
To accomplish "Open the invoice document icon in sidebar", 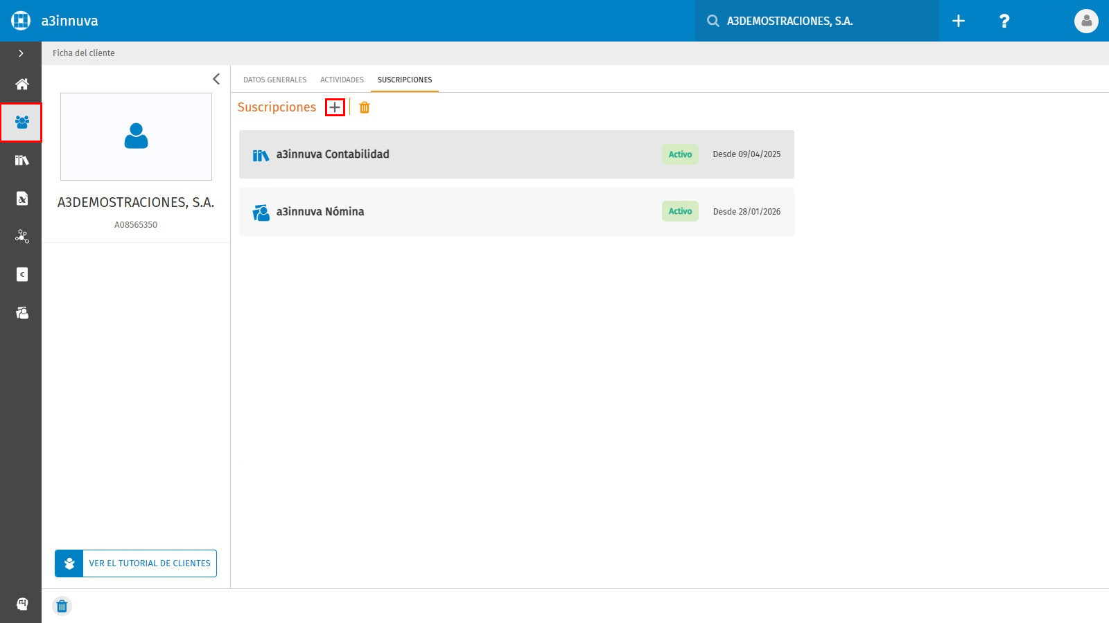I will pos(22,199).
